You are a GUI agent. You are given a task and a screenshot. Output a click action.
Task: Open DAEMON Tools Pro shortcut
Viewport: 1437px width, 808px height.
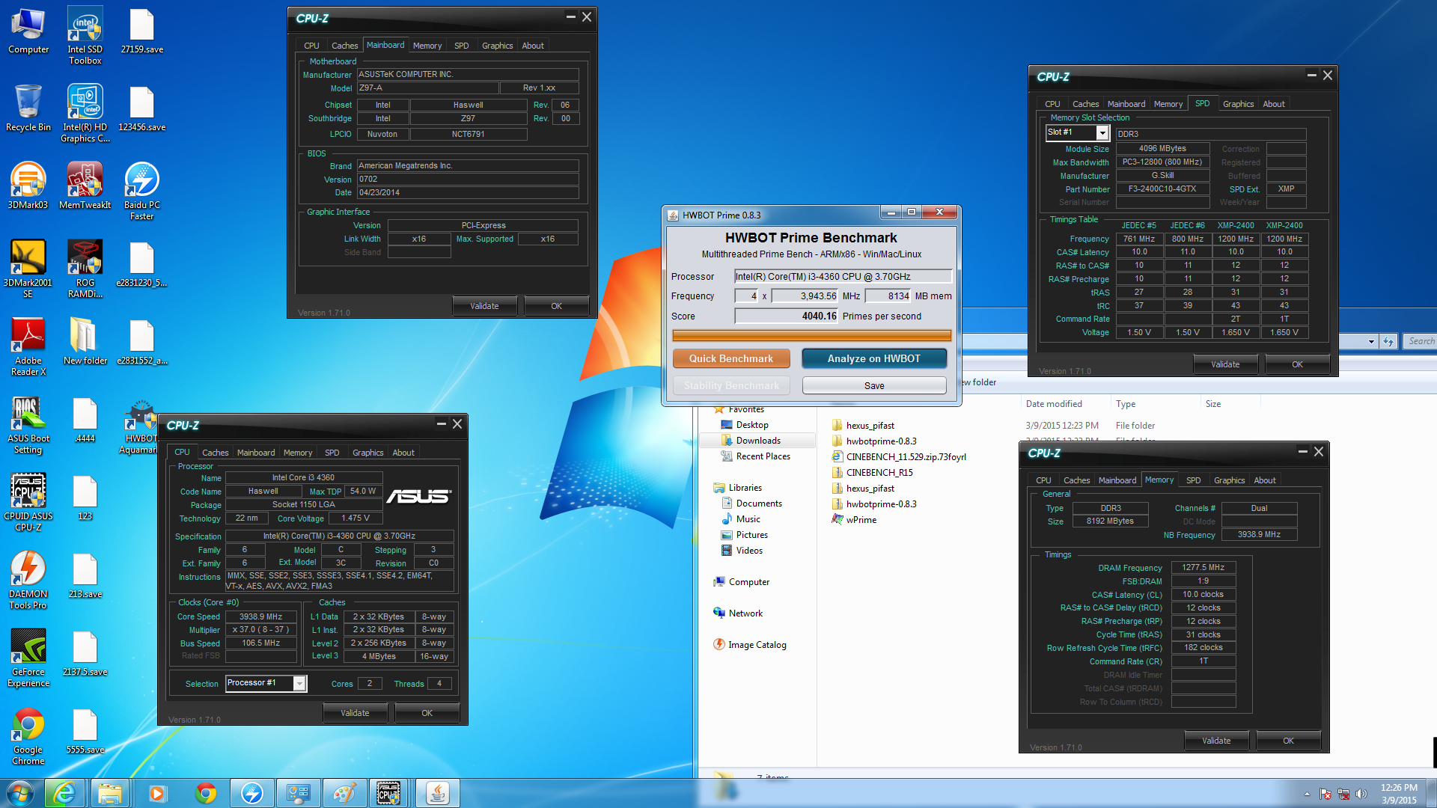pos(28,580)
